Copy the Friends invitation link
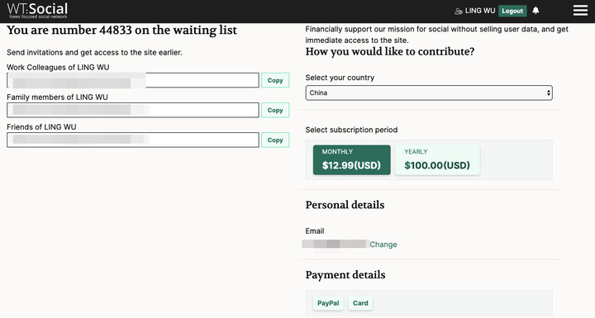The width and height of the screenshot is (595, 318). tap(275, 140)
